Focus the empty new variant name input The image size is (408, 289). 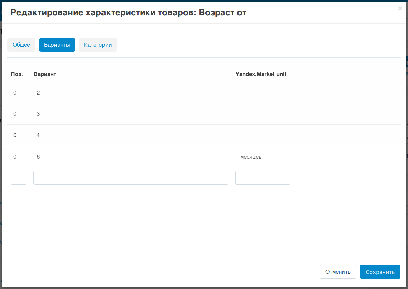point(131,178)
